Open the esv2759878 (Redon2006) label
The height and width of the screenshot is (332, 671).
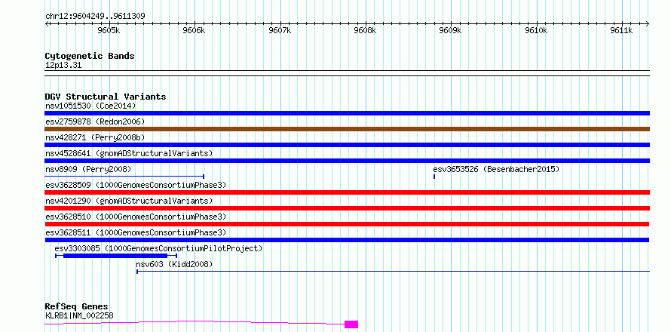pos(95,121)
